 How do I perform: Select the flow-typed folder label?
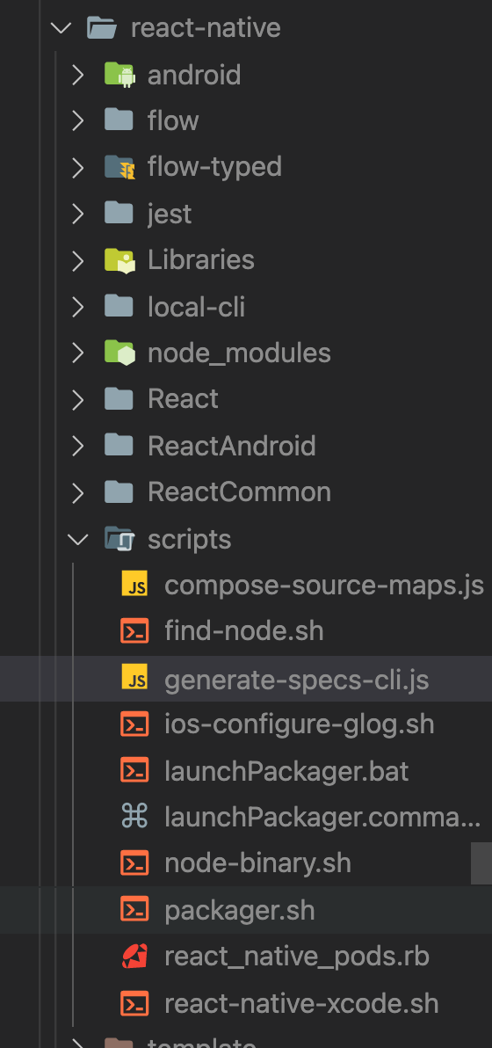tap(215, 167)
